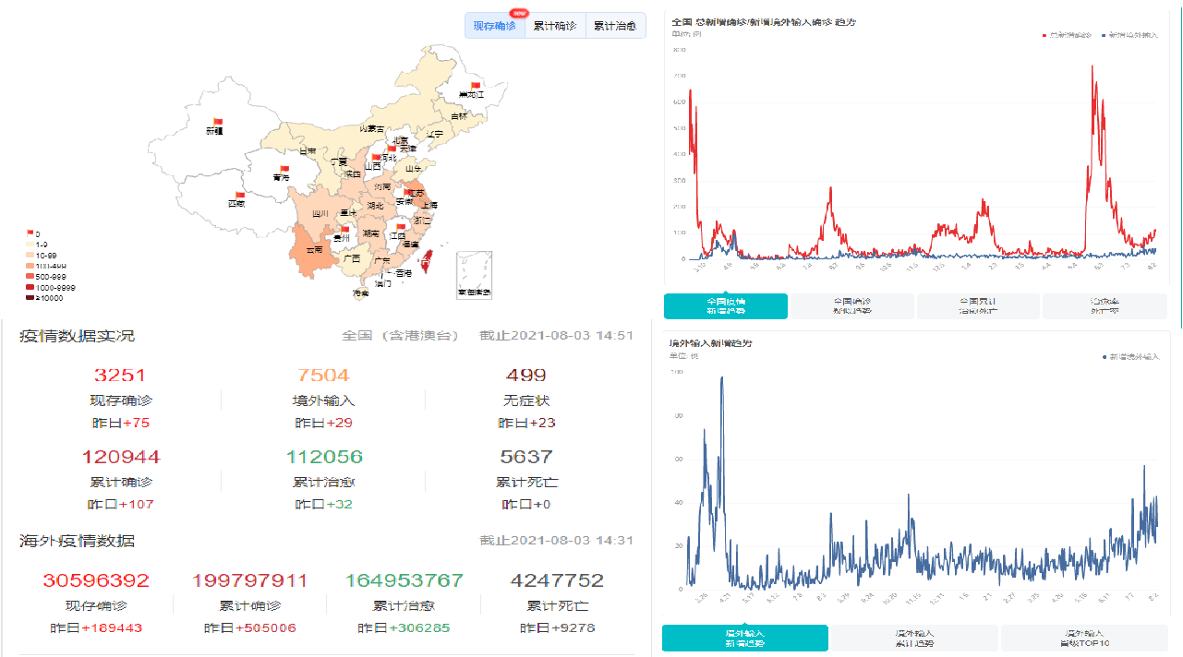Click the 100-499 legend color swatch
Viewport: 1183px width, 657px height.
click(x=30, y=266)
